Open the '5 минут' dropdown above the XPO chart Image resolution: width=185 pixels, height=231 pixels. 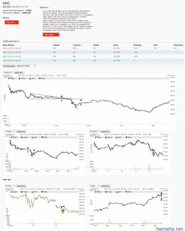[x=10, y=131]
